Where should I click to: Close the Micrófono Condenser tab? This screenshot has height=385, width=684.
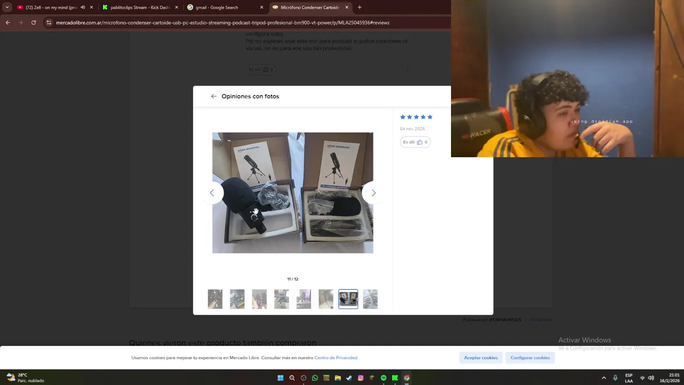coord(347,7)
